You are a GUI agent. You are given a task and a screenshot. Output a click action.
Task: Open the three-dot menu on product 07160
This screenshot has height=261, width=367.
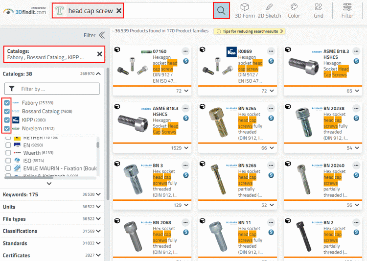coord(186,51)
